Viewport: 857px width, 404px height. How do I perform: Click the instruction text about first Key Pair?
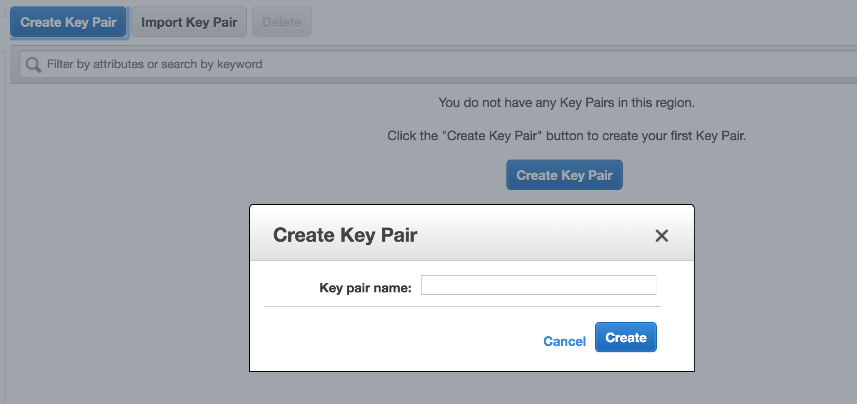point(566,136)
